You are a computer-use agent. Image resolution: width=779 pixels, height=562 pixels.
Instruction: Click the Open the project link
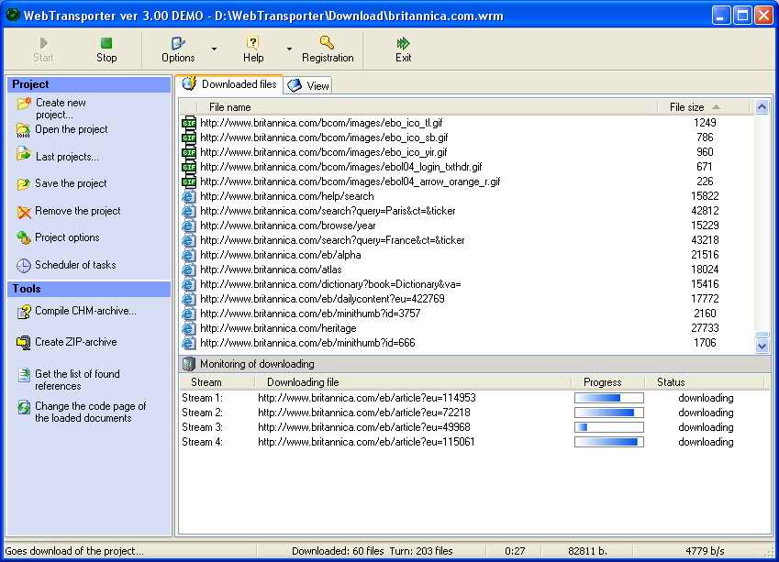coord(71,129)
